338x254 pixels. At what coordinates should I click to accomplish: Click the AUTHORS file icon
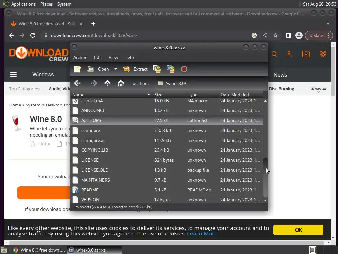(75, 120)
